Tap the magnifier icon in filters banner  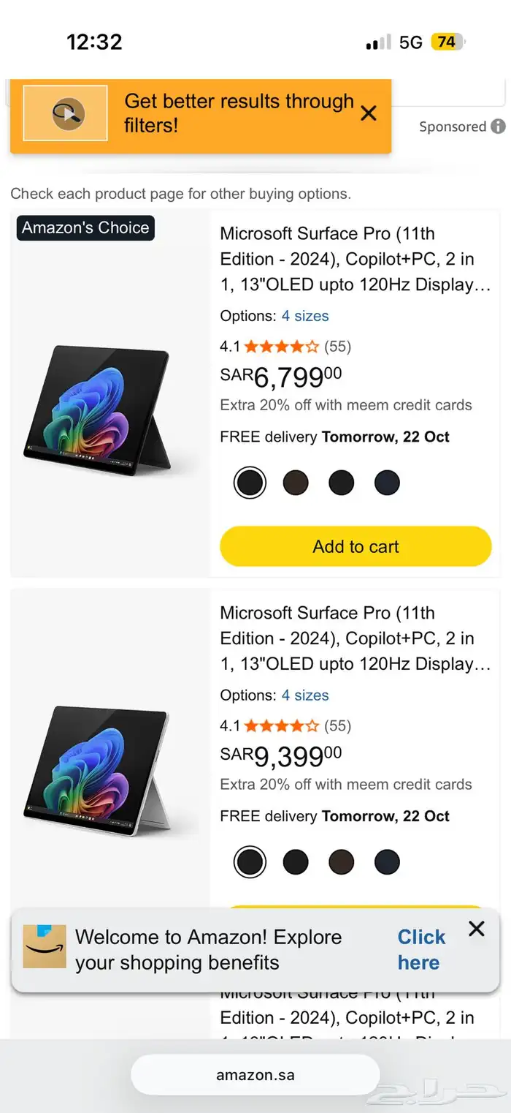tap(66, 113)
